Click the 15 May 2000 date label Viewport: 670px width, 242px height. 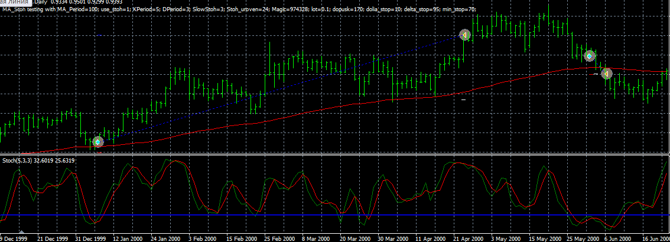544,238
